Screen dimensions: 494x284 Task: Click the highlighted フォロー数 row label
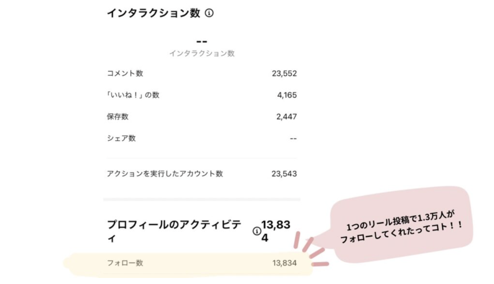125,263
